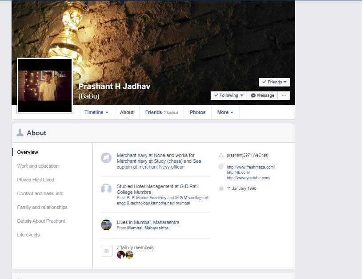Open Family and relationships section
The image size is (364, 279).
point(42,207)
